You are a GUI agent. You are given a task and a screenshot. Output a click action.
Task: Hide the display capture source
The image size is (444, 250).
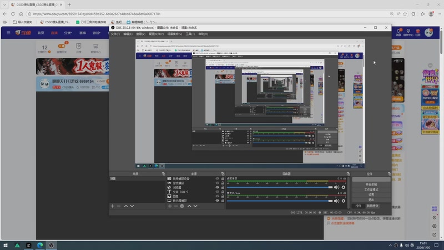click(x=217, y=201)
